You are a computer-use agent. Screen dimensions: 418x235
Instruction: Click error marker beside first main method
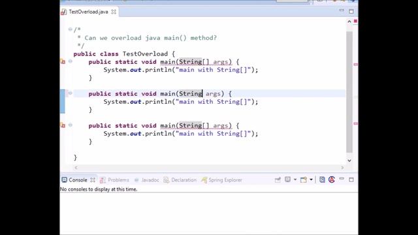pos(63,61)
